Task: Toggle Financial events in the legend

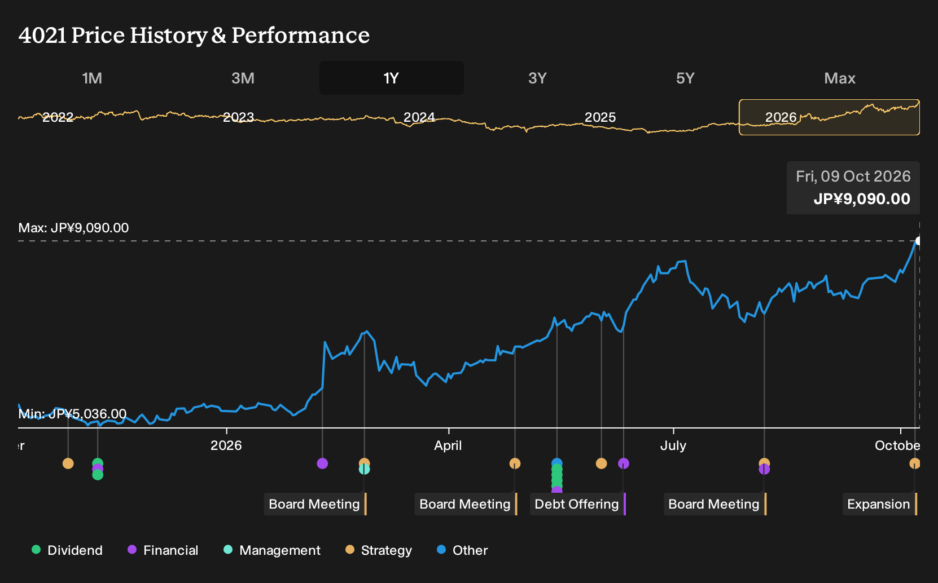Action: (163, 550)
